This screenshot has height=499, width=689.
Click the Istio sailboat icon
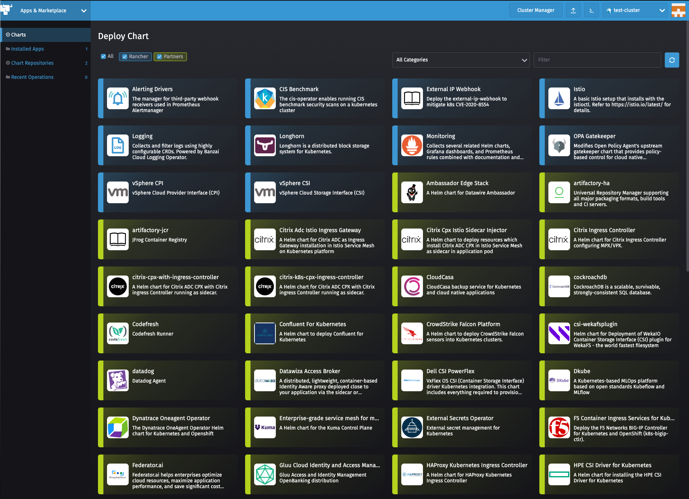(x=559, y=98)
